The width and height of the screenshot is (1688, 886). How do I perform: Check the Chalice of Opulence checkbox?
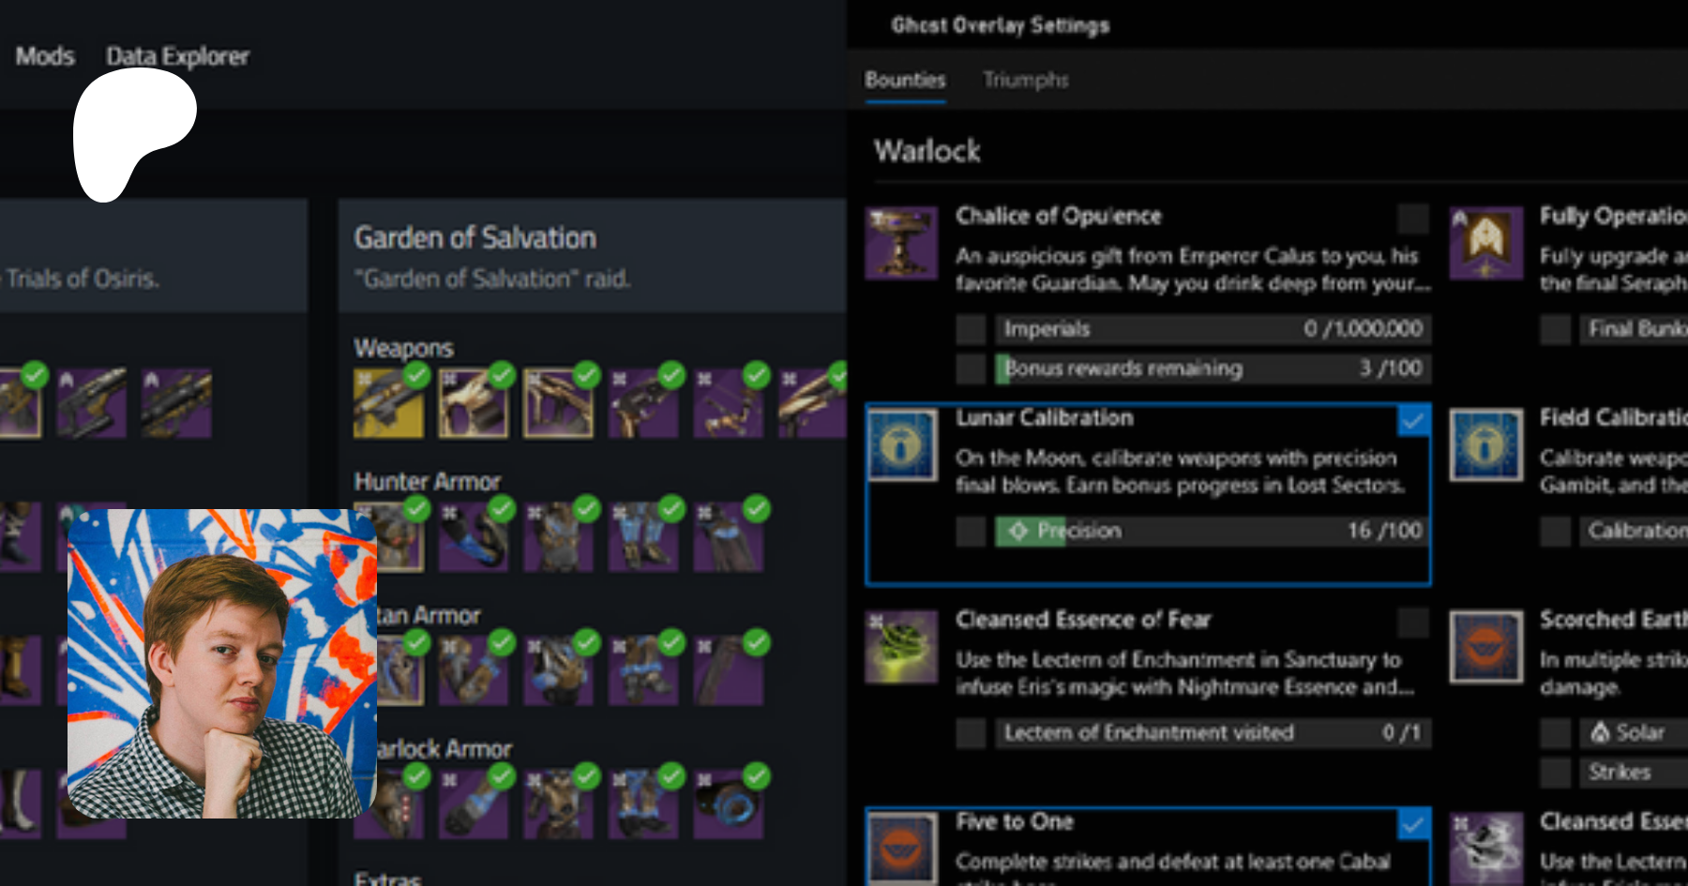(1413, 218)
